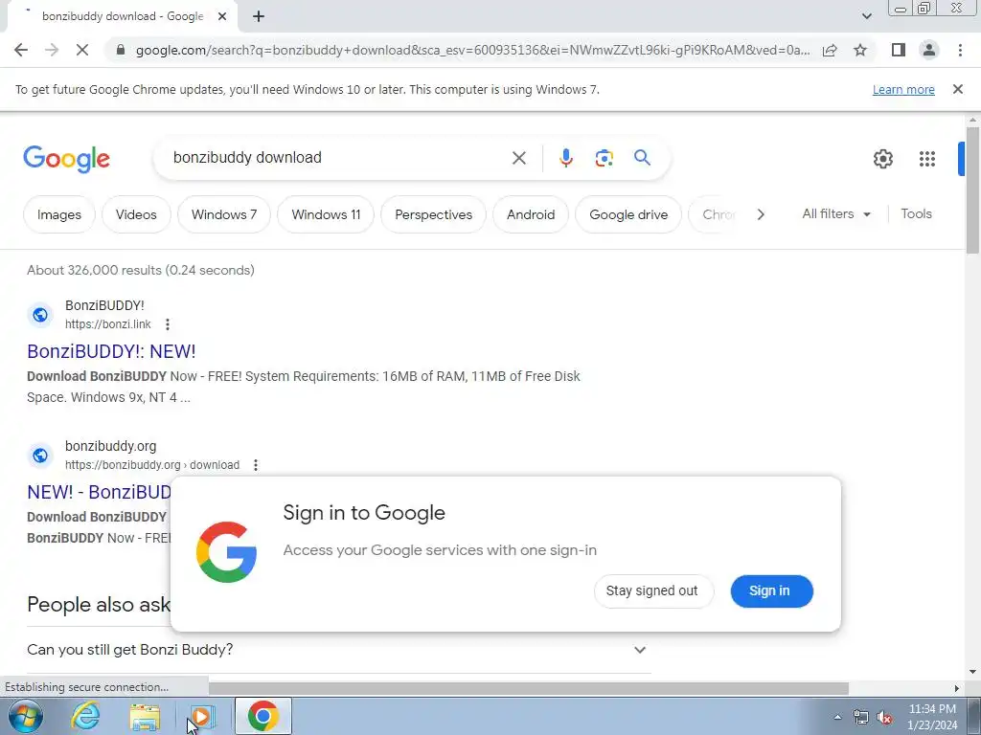
Task: Click the blue magnifier search icon
Action: click(642, 158)
